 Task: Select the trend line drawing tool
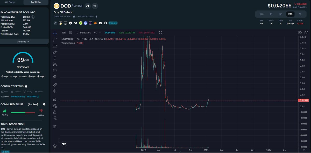[55, 39]
